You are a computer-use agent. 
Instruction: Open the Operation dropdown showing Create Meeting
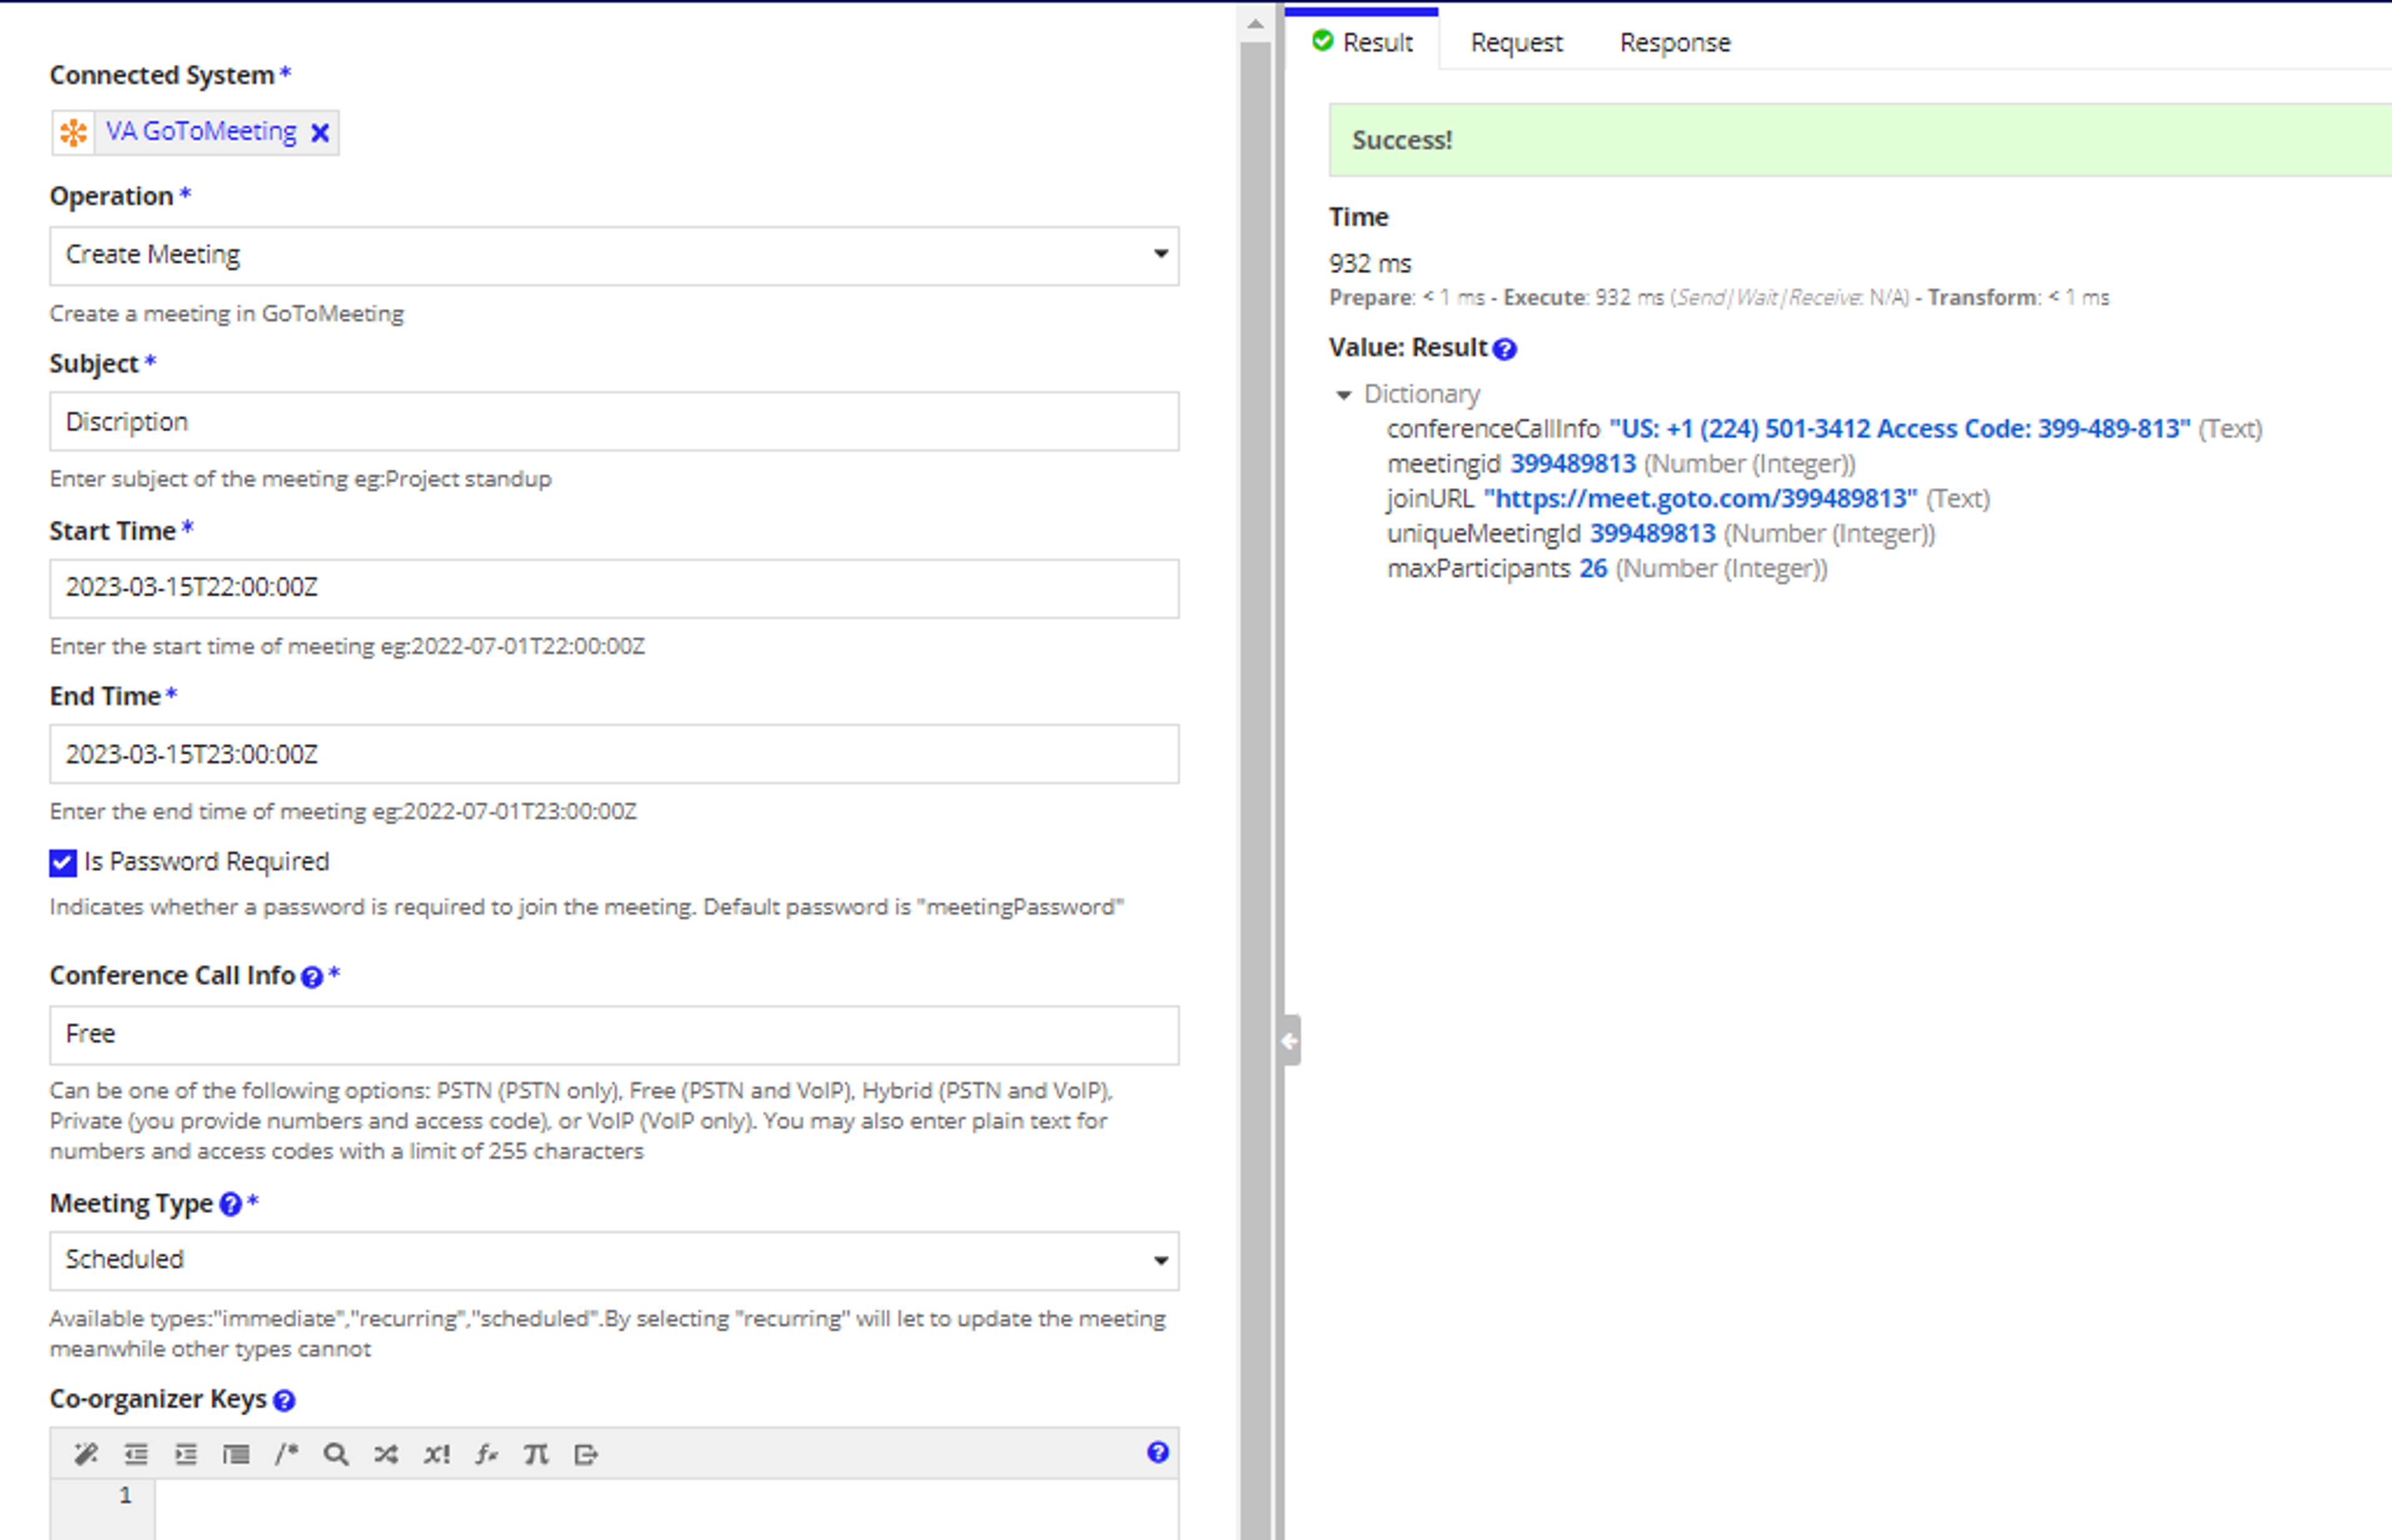[614, 255]
